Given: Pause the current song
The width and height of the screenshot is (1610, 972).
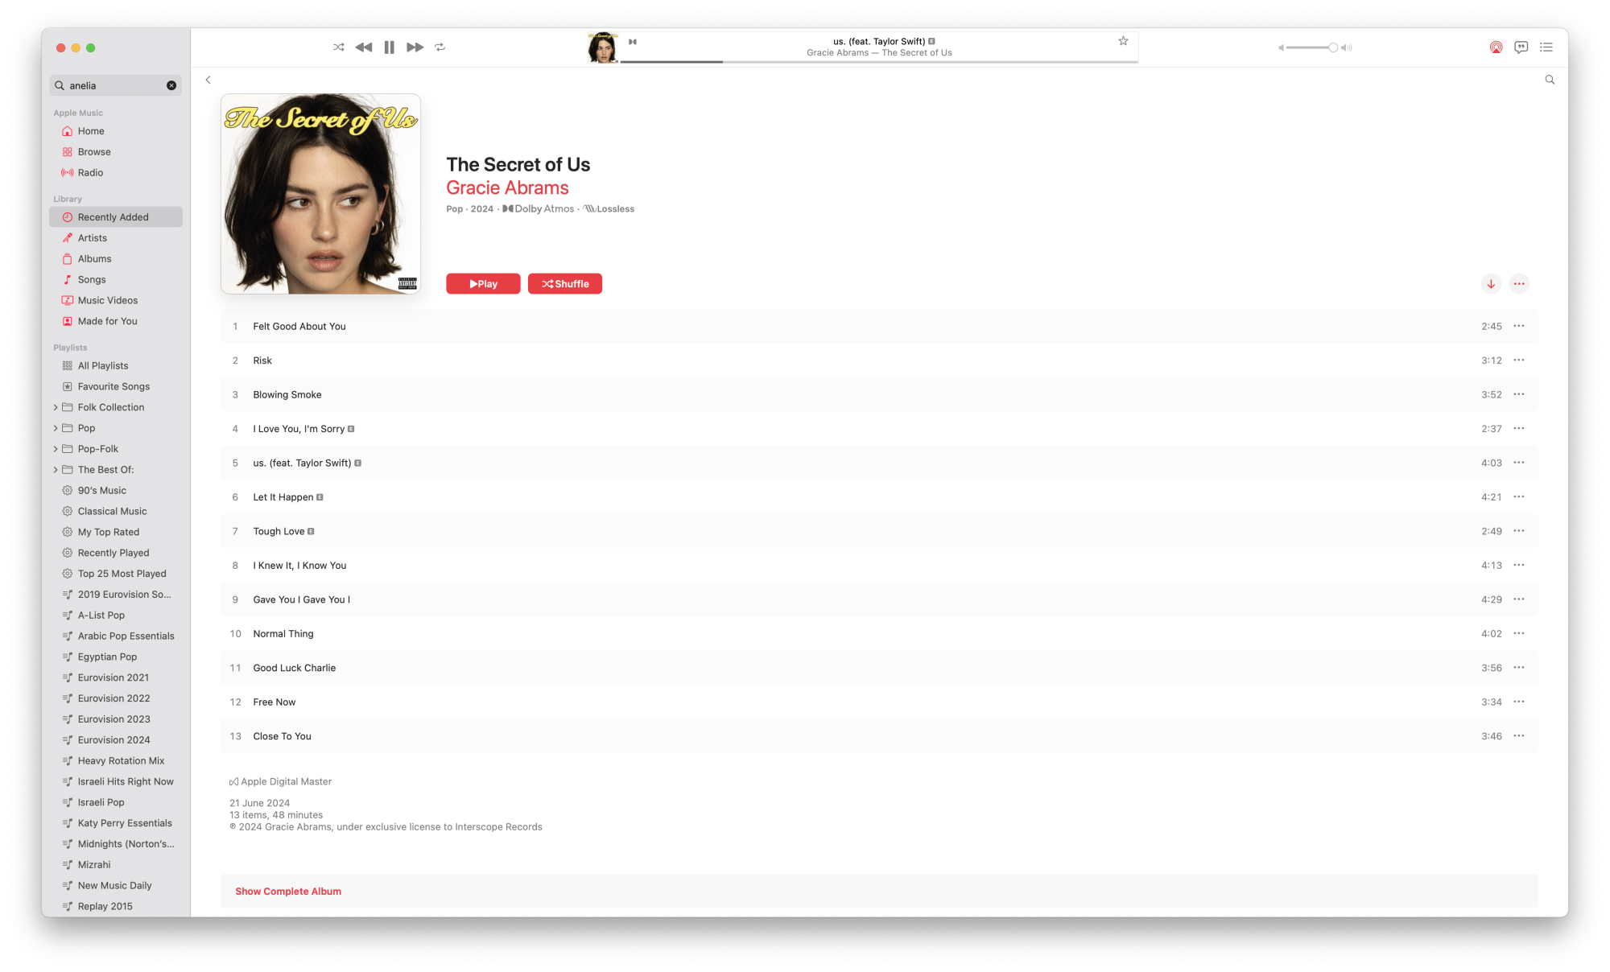Looking at the screenshot, I should (390, 47).
